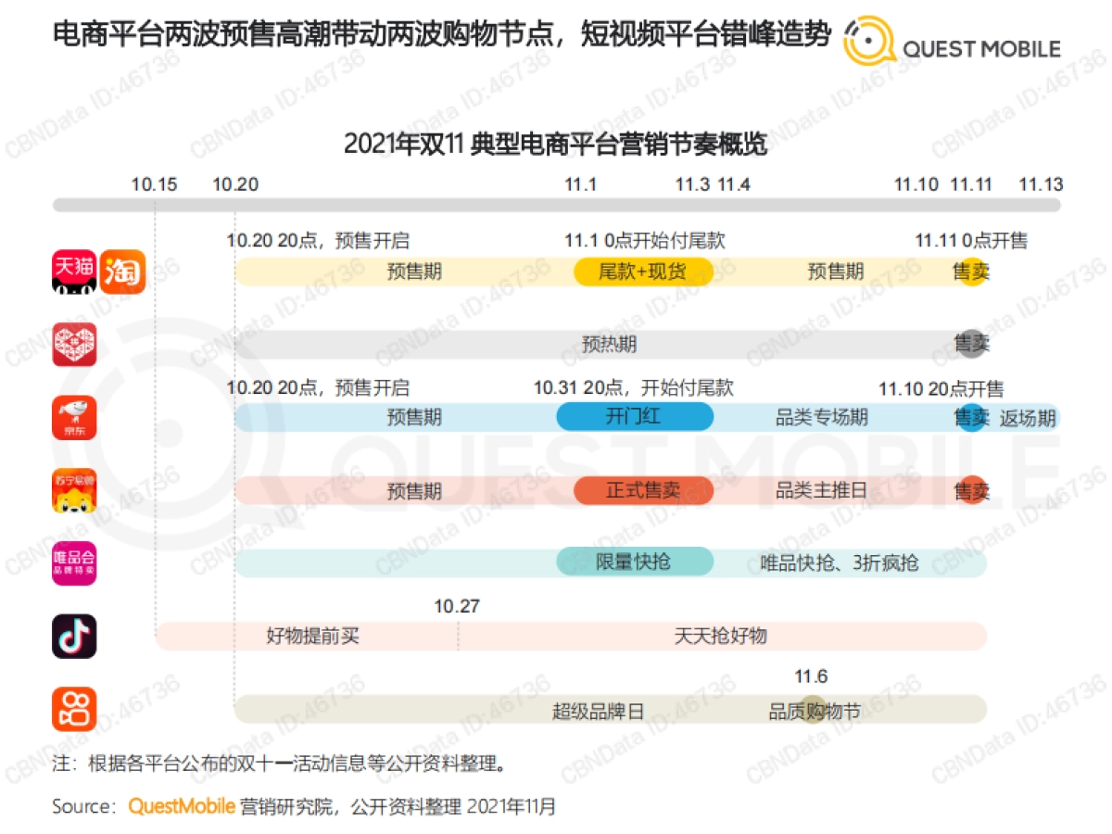Select the 抖音 (Douyin) app icon
The height and width of the screenshot is (834, 1112).
74,637
